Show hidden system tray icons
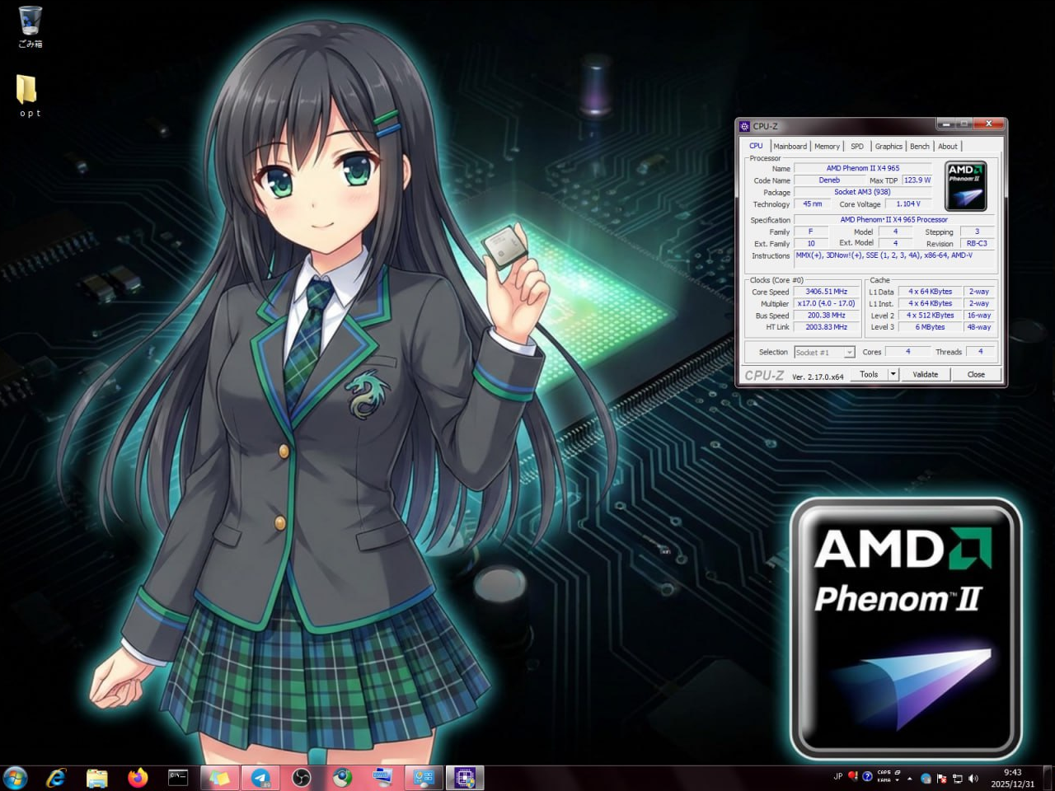The image size is (1055, 791). (910, 779)
